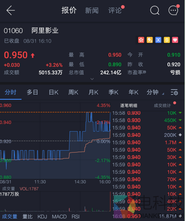Tap 昨收 value 0.920

click(x=174, y=64)
